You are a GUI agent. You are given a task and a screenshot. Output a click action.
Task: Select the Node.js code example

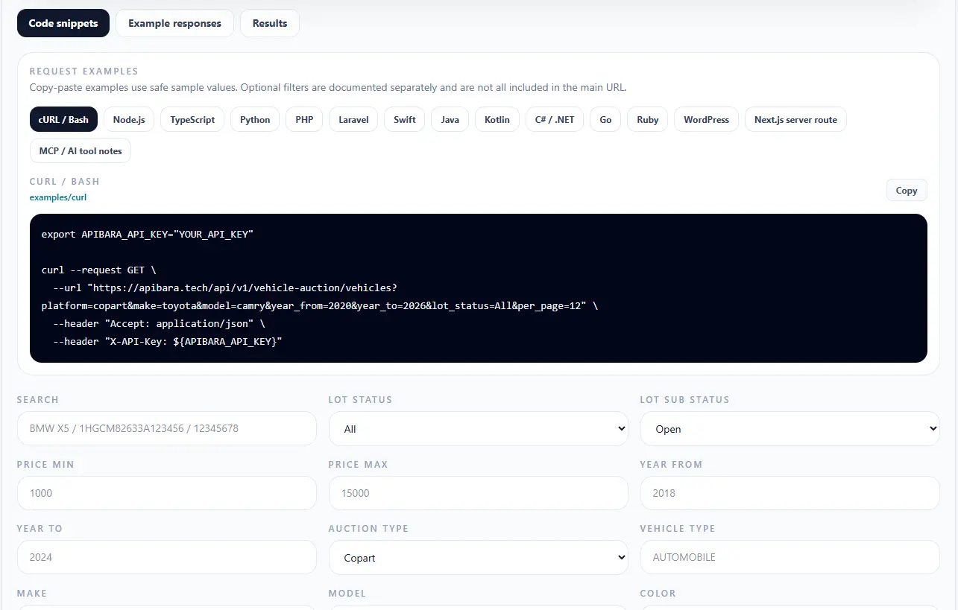click(x=129, y=119)
